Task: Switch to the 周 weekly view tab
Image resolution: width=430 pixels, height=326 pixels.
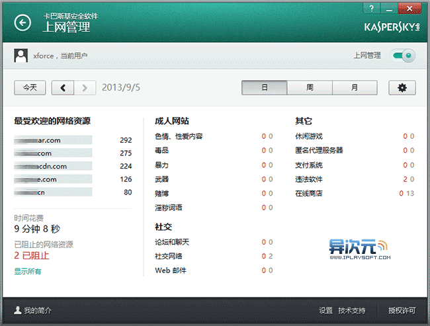Action: pos(310,88)
